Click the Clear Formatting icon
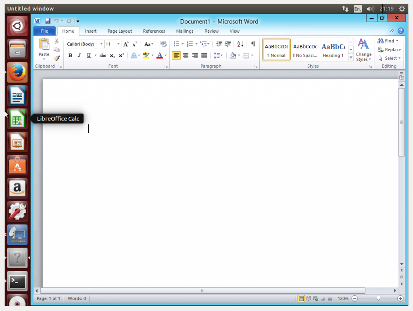 pyautogui.click(x=163, y=44)
